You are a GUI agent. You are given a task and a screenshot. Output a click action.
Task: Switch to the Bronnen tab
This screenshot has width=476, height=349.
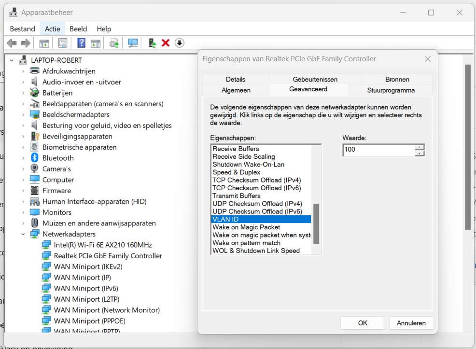click(397, 79)
